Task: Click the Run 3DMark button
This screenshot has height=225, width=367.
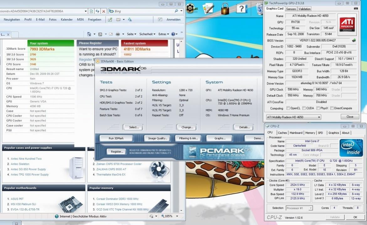Action: tap(116, 138)
